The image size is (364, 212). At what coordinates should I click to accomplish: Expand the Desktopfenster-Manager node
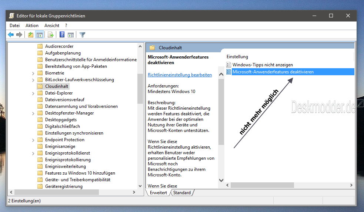click(33, 113)
